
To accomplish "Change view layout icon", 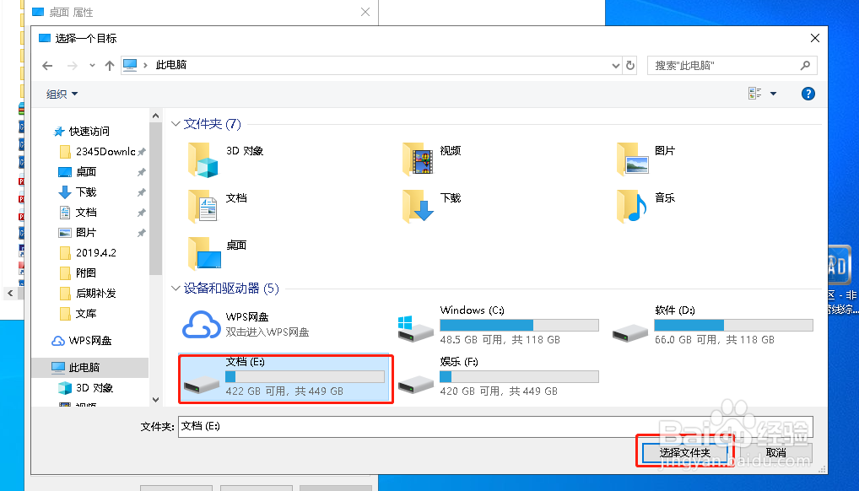I will 755,94.
